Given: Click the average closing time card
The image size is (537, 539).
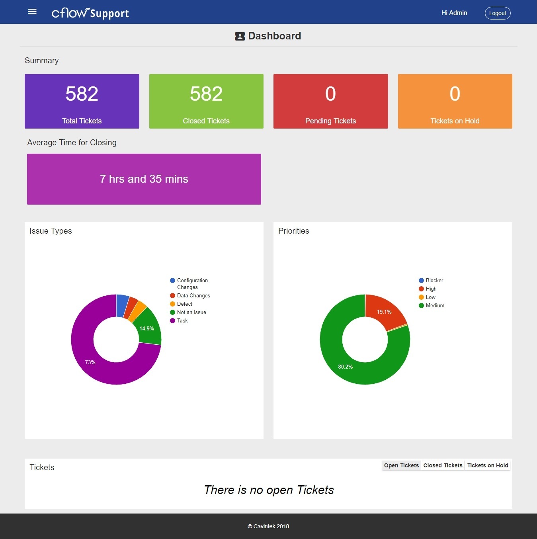Looking at the screenshot, I should (x=144, y=179).
